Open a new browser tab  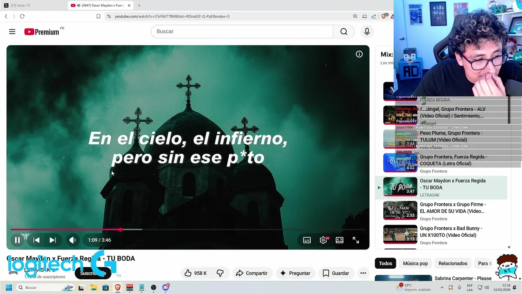point(139,5)
